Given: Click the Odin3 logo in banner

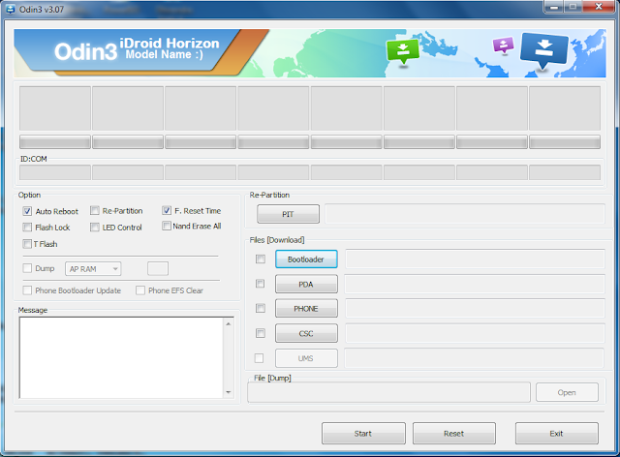Looking at the screenshot, I should click(x=86, y=52).
